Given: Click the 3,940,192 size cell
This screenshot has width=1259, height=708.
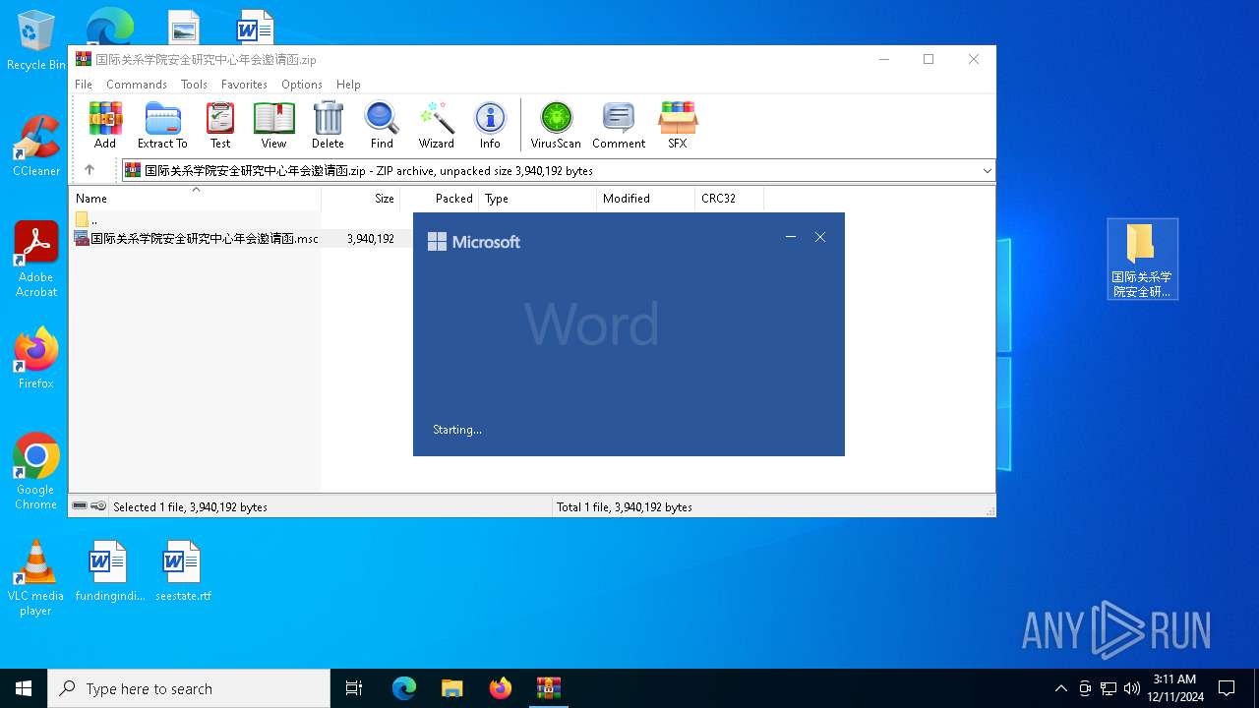Looking at the screenshot, I should click(370, 238).
